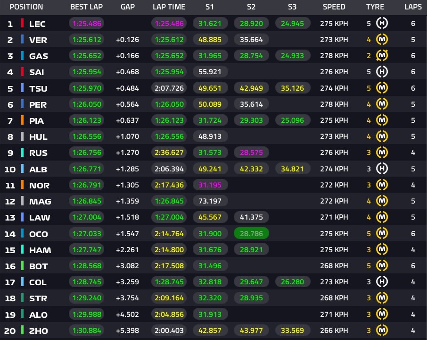Click the BEST LAP column header
This screenshot has height=340, width=427.
tap(87, 7)
